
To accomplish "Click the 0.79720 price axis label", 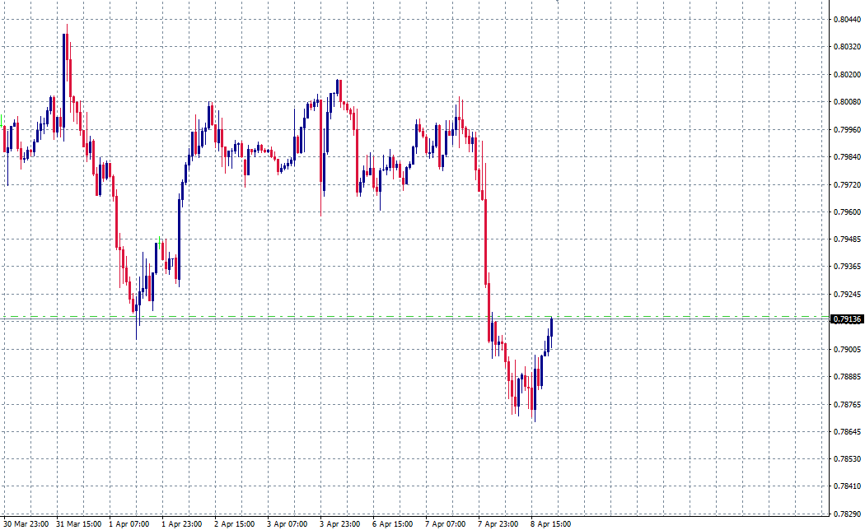I will tap(847, 186).
